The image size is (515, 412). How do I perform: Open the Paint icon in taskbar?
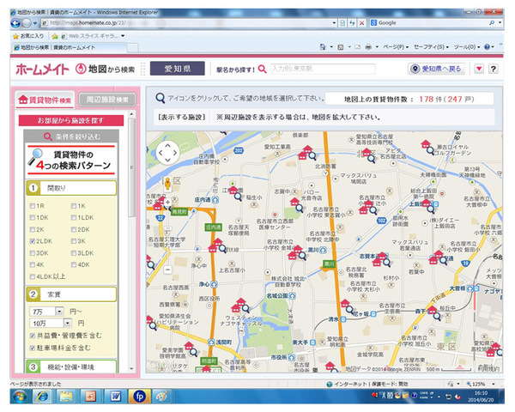click(161, 397)
